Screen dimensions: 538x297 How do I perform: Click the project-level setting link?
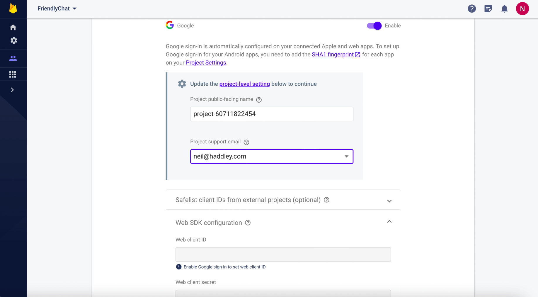pyautogui.click(x=244, y=84)
